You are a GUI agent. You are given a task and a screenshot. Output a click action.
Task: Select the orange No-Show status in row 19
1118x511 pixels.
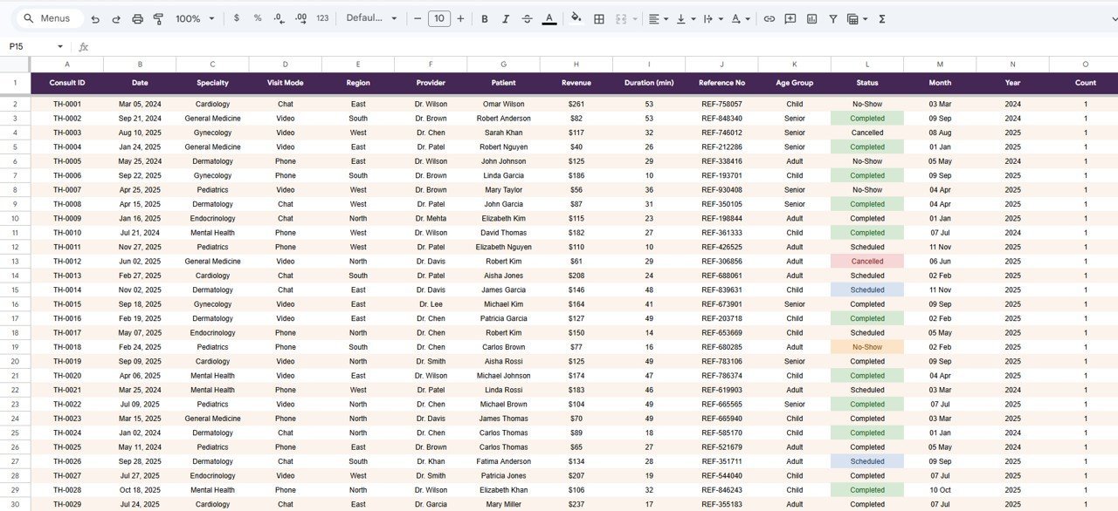867,347
